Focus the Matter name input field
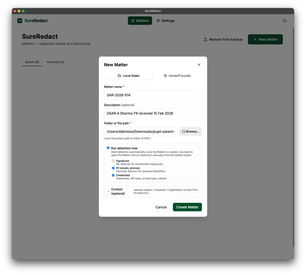The image size is (306, 275). pyautogui.click(x=153, y=95)
